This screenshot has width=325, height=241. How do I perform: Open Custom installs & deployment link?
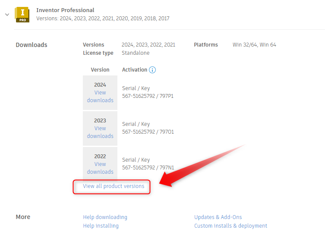point(230,226)
